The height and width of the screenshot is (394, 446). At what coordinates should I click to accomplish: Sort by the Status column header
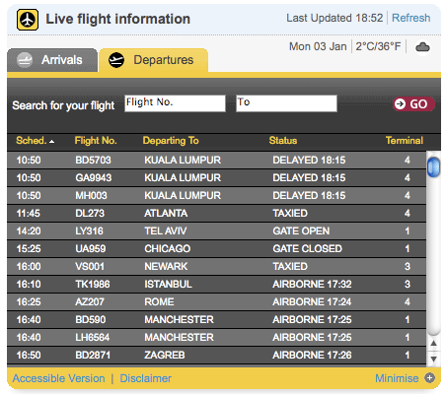[x=283, y=141]
